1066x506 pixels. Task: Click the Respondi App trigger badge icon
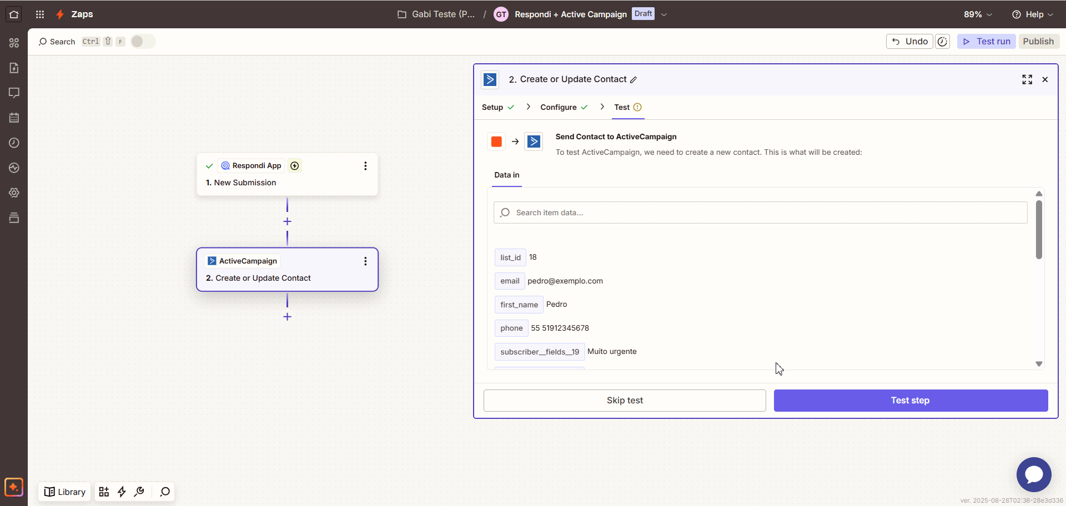click(295, 166)
